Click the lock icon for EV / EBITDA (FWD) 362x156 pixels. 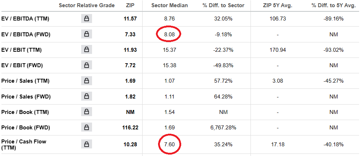pos(87,34)
